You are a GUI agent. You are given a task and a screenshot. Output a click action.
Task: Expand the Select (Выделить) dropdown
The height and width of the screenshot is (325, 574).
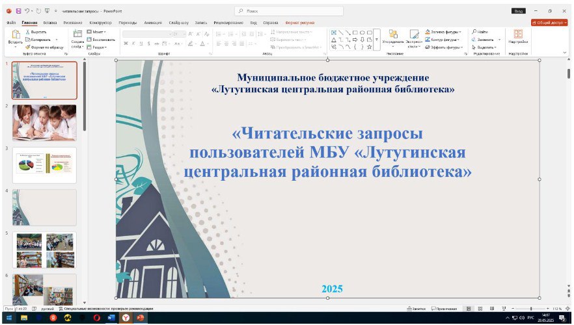(484, 47)
